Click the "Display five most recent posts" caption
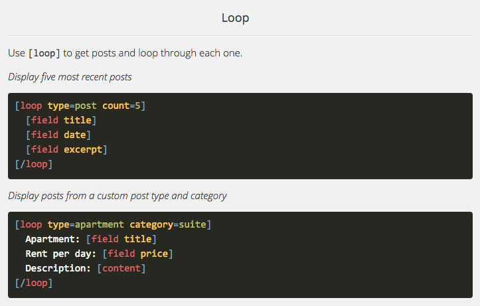This screenshot has width=480, height=306. click(x=70, y=77)
